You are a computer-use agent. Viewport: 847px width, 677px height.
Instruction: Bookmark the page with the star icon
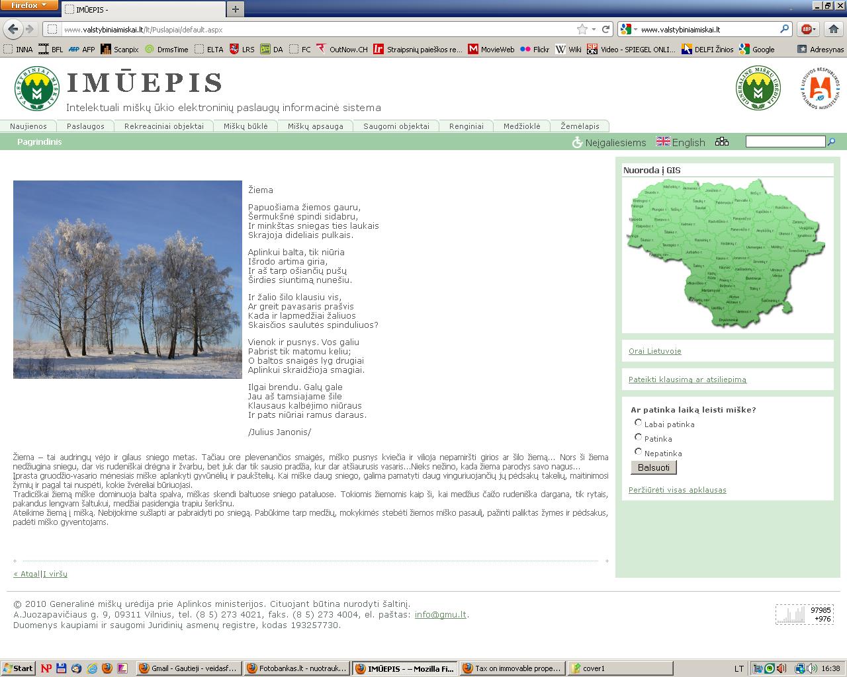coord(582,29)
